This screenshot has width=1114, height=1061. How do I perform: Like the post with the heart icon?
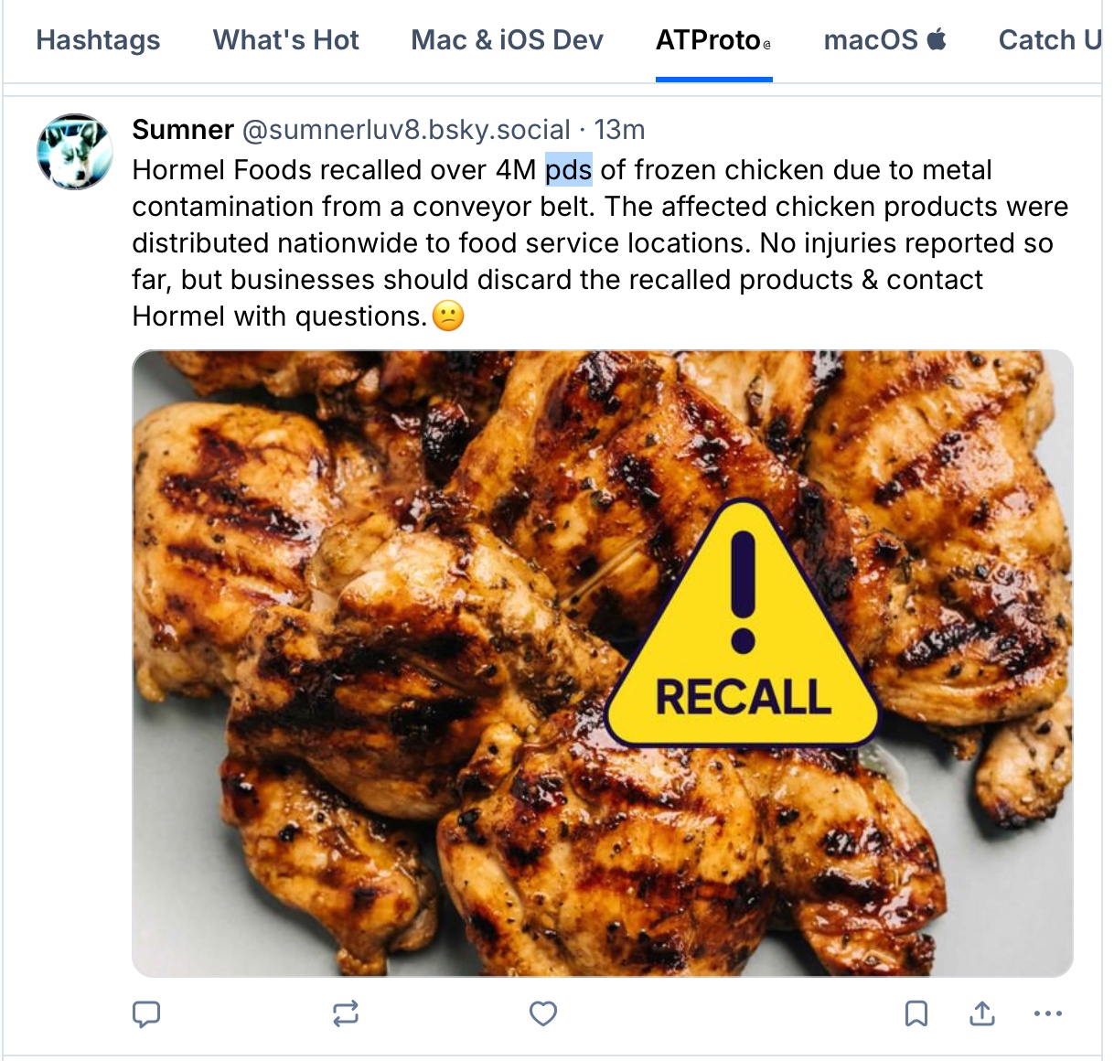coord(543,1013)
